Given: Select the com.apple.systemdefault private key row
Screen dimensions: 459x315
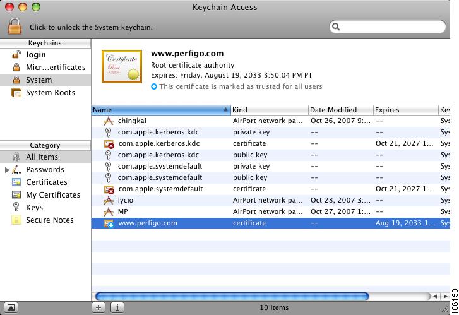Looking at the screenshot, I should pyautogui.click(x=271, y=166).
